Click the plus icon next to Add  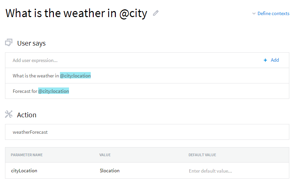click(x=265, y=60)
